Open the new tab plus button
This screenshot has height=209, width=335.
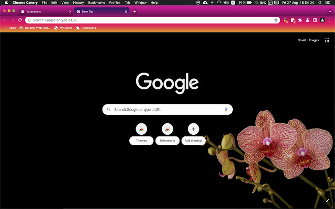click(135, 11)
